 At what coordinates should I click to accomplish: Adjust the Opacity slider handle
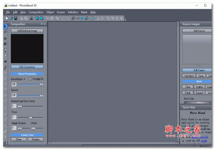click(41, 96)
